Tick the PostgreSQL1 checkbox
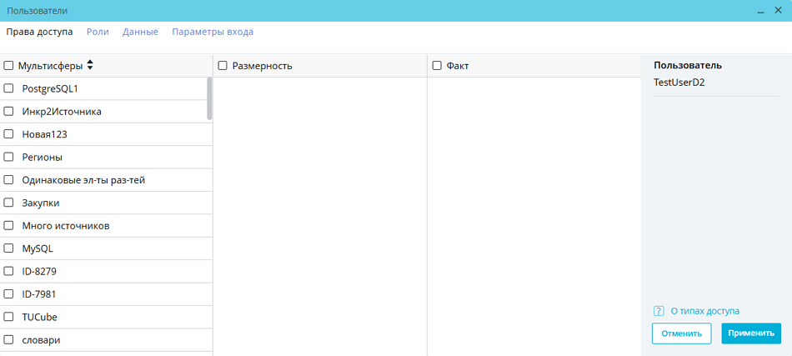792x356 pixels. tap(9, 88)
